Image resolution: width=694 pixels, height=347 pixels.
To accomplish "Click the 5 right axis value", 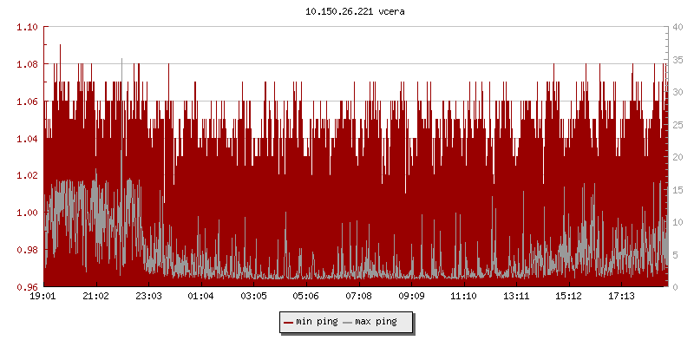I will click(x=675, y=254).
